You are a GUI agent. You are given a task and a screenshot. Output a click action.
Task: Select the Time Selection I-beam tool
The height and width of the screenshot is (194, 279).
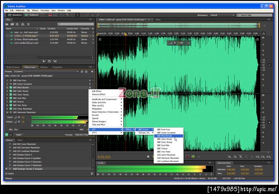77,15
